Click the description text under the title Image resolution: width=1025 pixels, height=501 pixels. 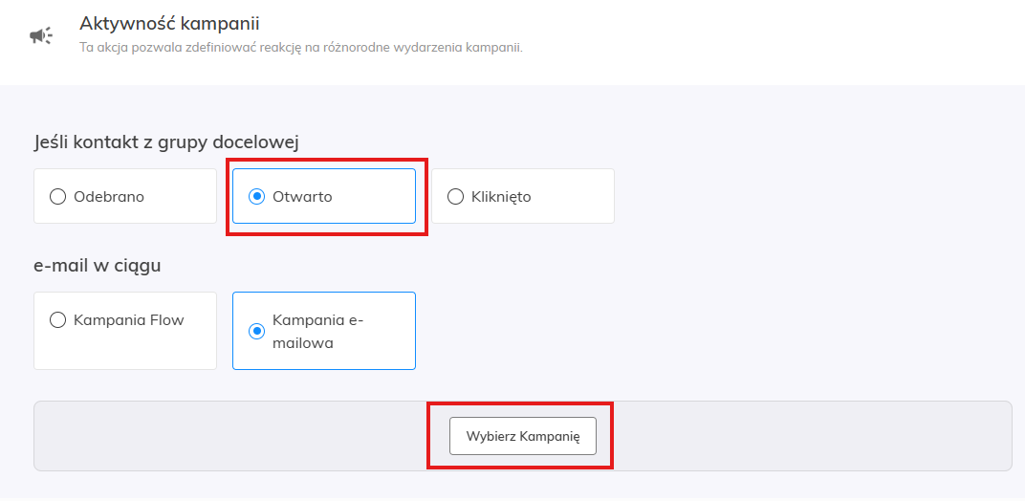300,47
